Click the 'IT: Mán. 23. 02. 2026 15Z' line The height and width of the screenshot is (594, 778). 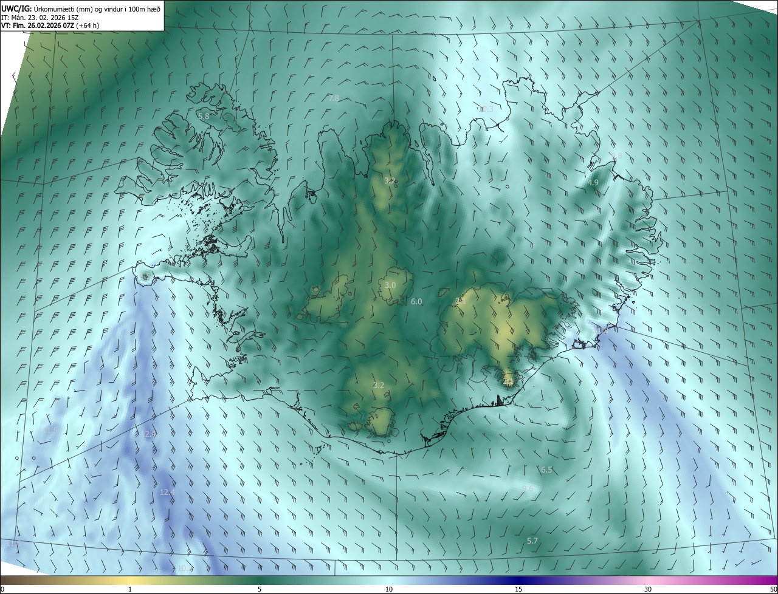(39, 18)
